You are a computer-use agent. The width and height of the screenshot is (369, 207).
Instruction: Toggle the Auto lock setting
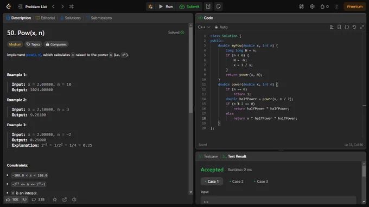click(x=221, y=27)
